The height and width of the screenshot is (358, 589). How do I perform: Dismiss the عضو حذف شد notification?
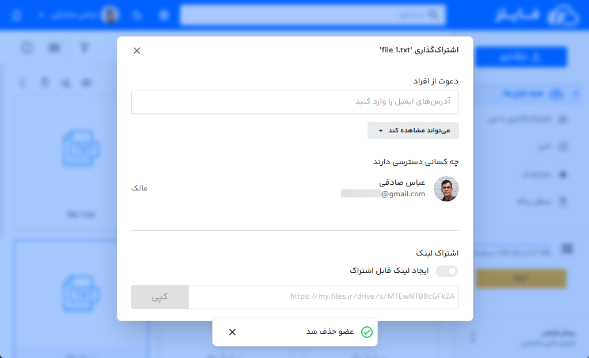tap(232, 332)
